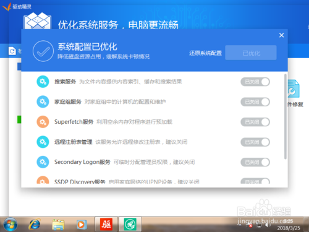Open the Windows Start menu
The width and height of the screenshot is (309, 232).
(x=11, y=225)
